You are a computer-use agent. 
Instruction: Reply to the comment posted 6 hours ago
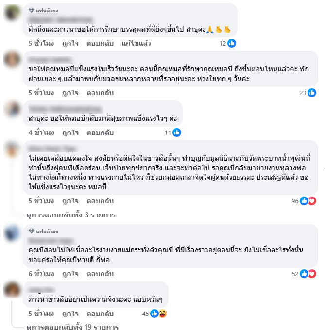100,274
